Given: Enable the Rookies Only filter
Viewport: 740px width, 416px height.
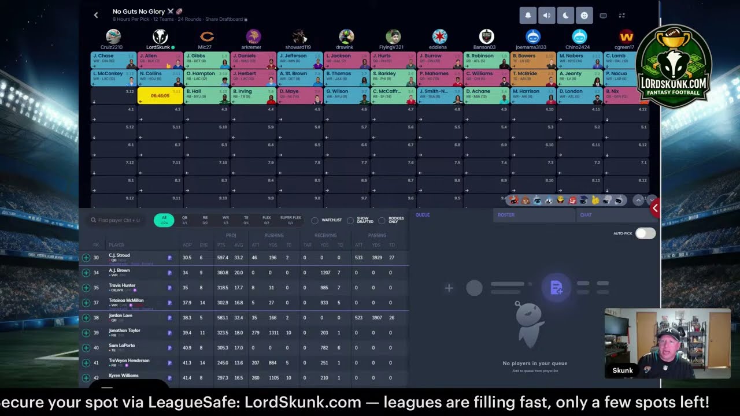Looking at the screenshot, I should pyautogui.click(x=382, y=220).
